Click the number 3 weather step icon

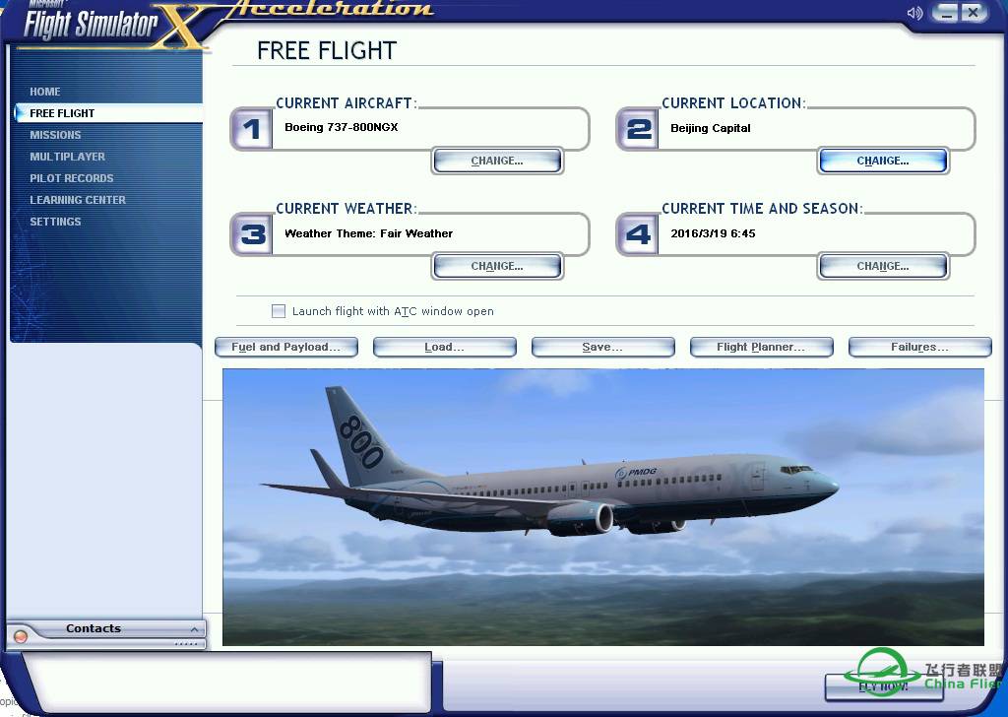252,234
